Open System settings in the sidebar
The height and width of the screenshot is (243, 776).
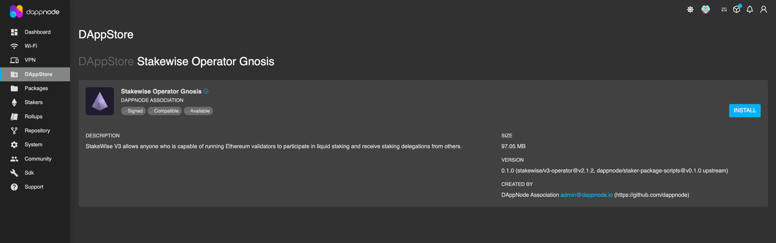coord(33,145)
